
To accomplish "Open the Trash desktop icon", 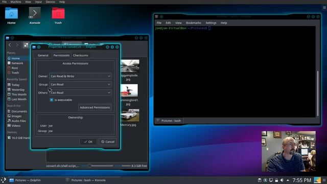I will [x=58, y=16].
